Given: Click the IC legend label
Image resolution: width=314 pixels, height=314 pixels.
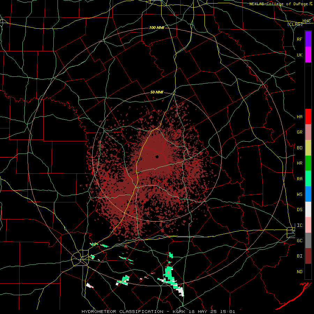Looking at the screenshot, I should click(299, 225).
